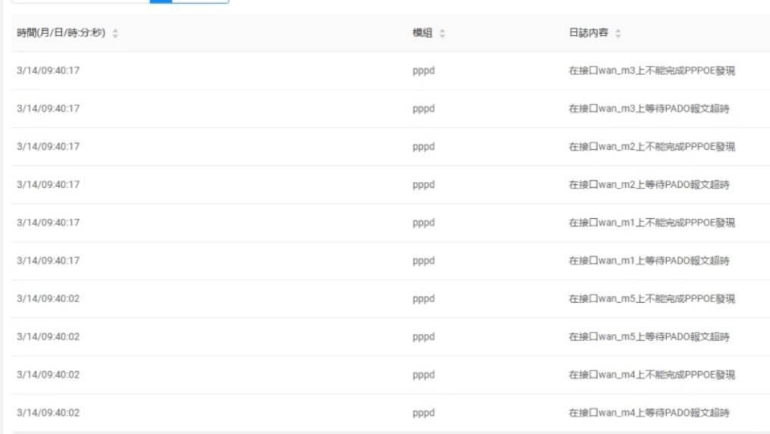
Task: Select log entry wan_m3上不能完成PPPOE發現
Action: point(652,71)
